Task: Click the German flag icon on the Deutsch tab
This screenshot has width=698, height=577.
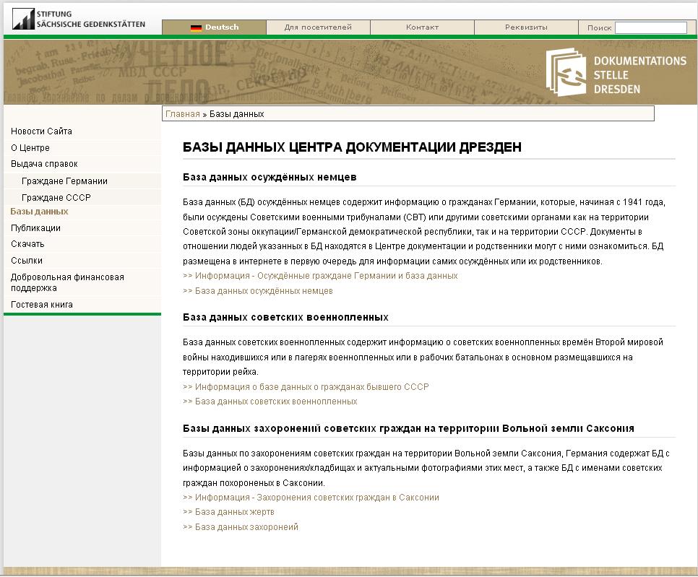Action: click(195, 27)
